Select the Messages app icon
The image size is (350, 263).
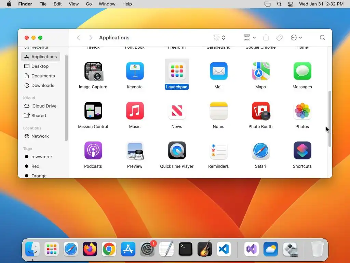click(x=302, y=71)
